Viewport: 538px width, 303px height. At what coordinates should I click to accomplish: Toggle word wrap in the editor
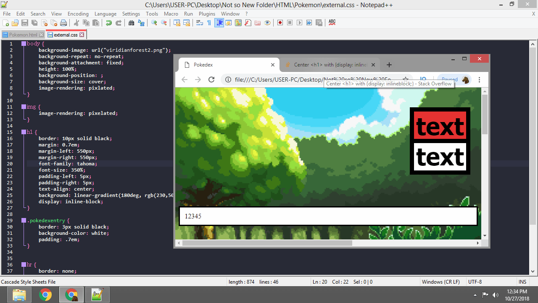199,23
